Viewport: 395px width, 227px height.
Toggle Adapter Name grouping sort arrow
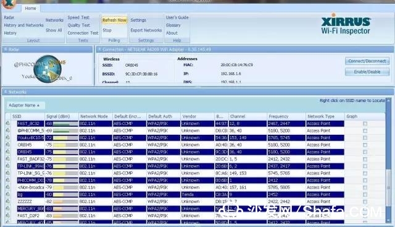click(38, 105)
